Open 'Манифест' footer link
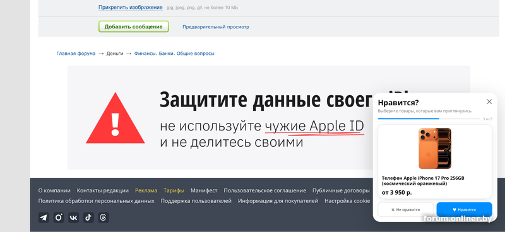505x232 pixels. 204,190
